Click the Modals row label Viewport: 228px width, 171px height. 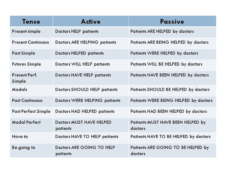pyautogui.click(x=20, y=90)
